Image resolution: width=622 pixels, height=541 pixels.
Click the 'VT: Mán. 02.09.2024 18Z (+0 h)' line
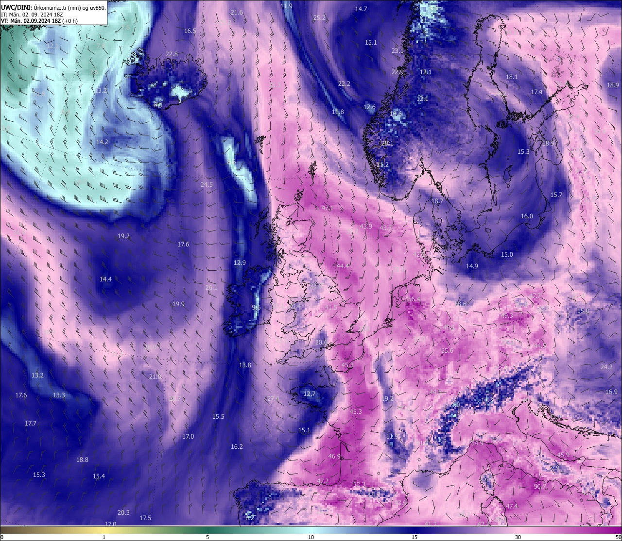(39, 21)
